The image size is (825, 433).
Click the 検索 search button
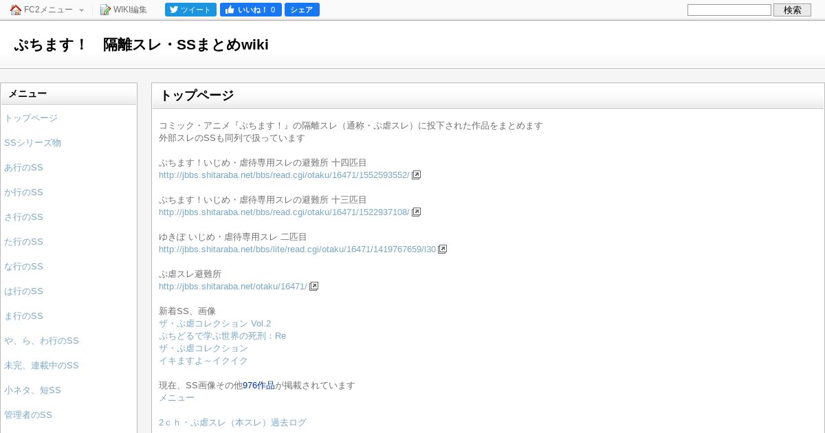(792, 10)
